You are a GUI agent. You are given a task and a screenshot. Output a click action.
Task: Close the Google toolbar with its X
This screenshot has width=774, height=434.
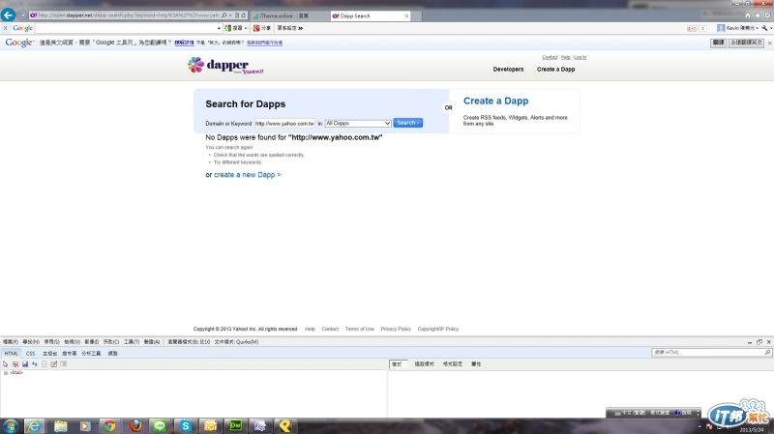(6, 28)
